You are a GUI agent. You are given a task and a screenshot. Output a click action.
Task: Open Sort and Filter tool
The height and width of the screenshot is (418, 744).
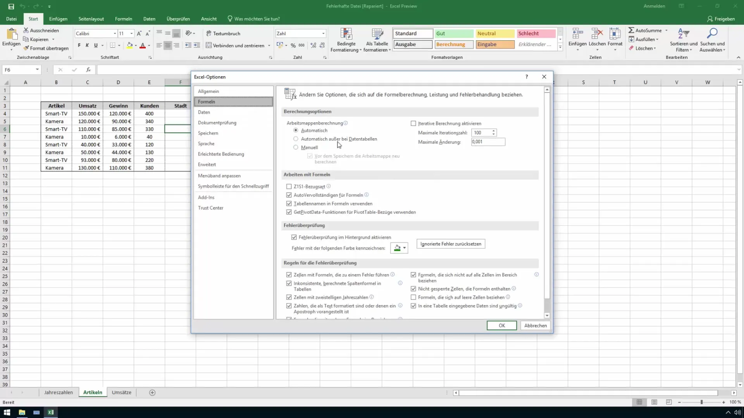coord(683,34)
